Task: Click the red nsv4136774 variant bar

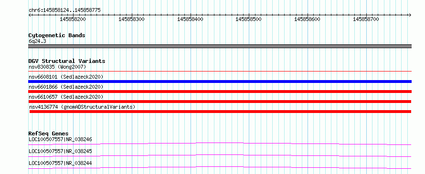Action: pyautogui.click(x=220, y=112)
